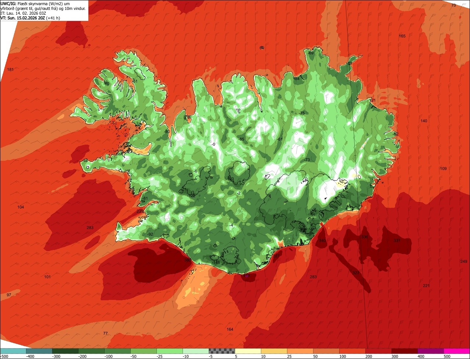The image size is (470, 359).
Task: Click the -25 to -10 bright green swatch
Action: point(170,351)
